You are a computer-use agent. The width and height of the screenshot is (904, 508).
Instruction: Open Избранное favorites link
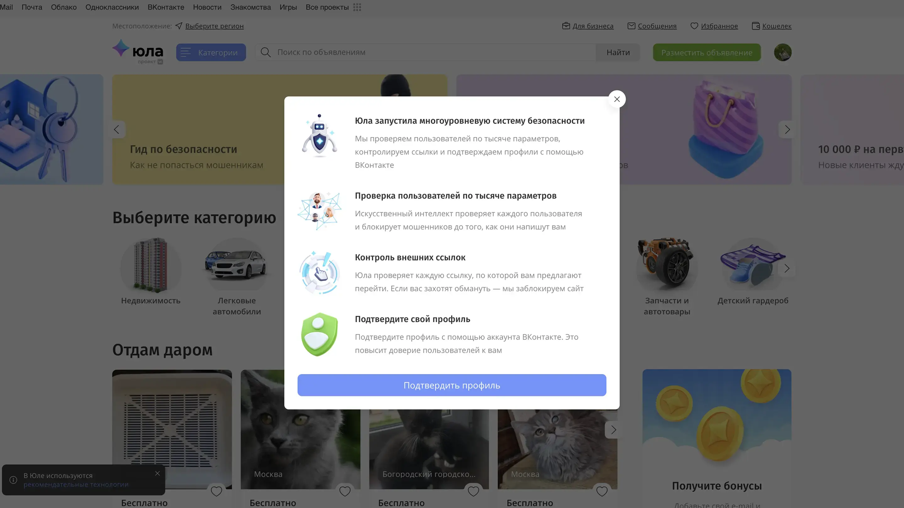tap(719, 26)
